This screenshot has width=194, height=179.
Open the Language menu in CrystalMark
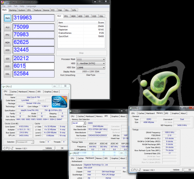coord(31,6)
